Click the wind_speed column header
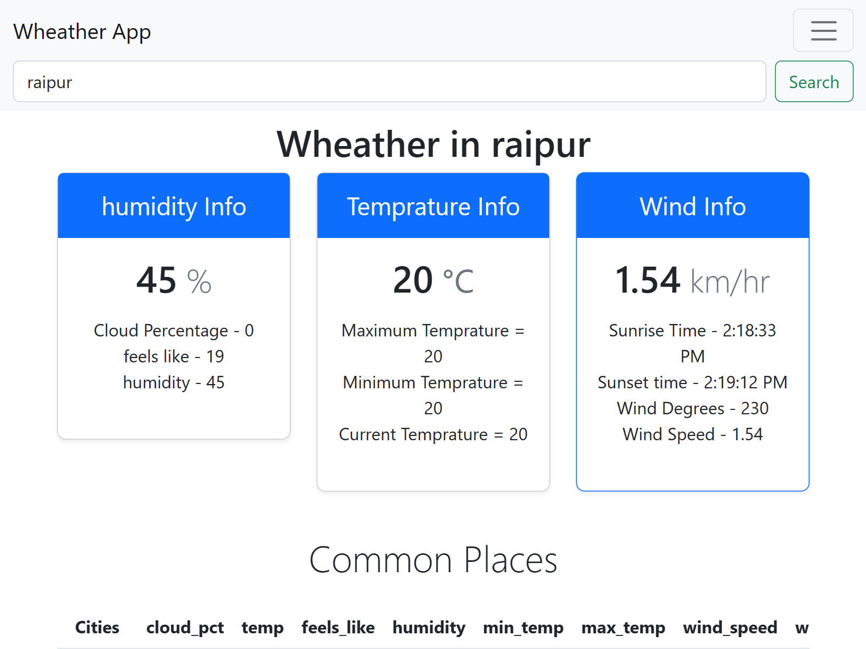 (730, 628)
